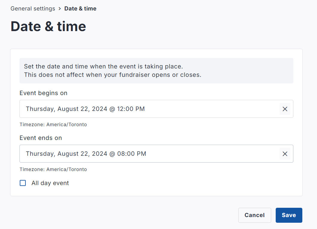Viewport: 317px width, 229px height.
Task: Click the Event begins on label
Action: 43,93
